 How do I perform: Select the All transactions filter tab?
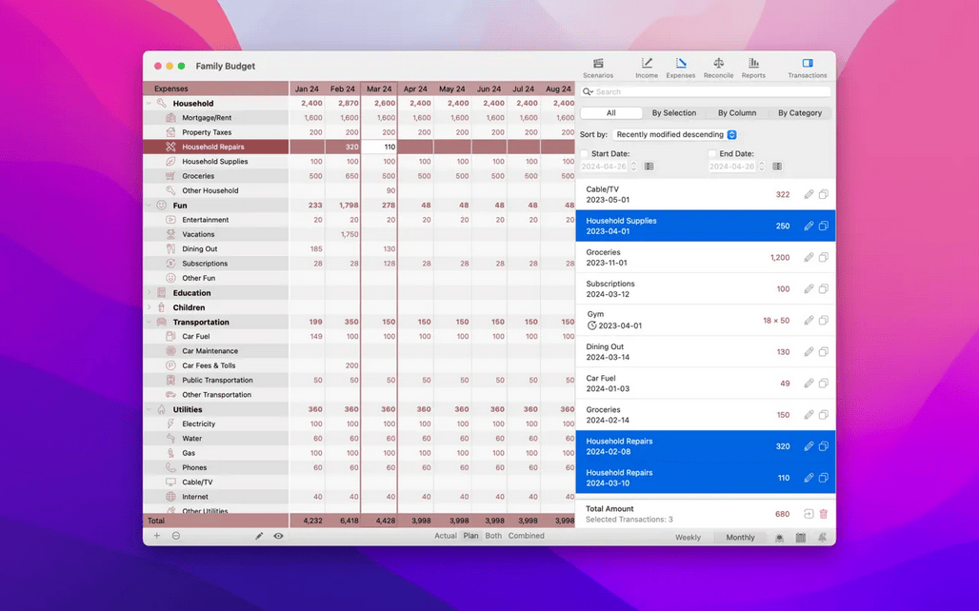610,113
